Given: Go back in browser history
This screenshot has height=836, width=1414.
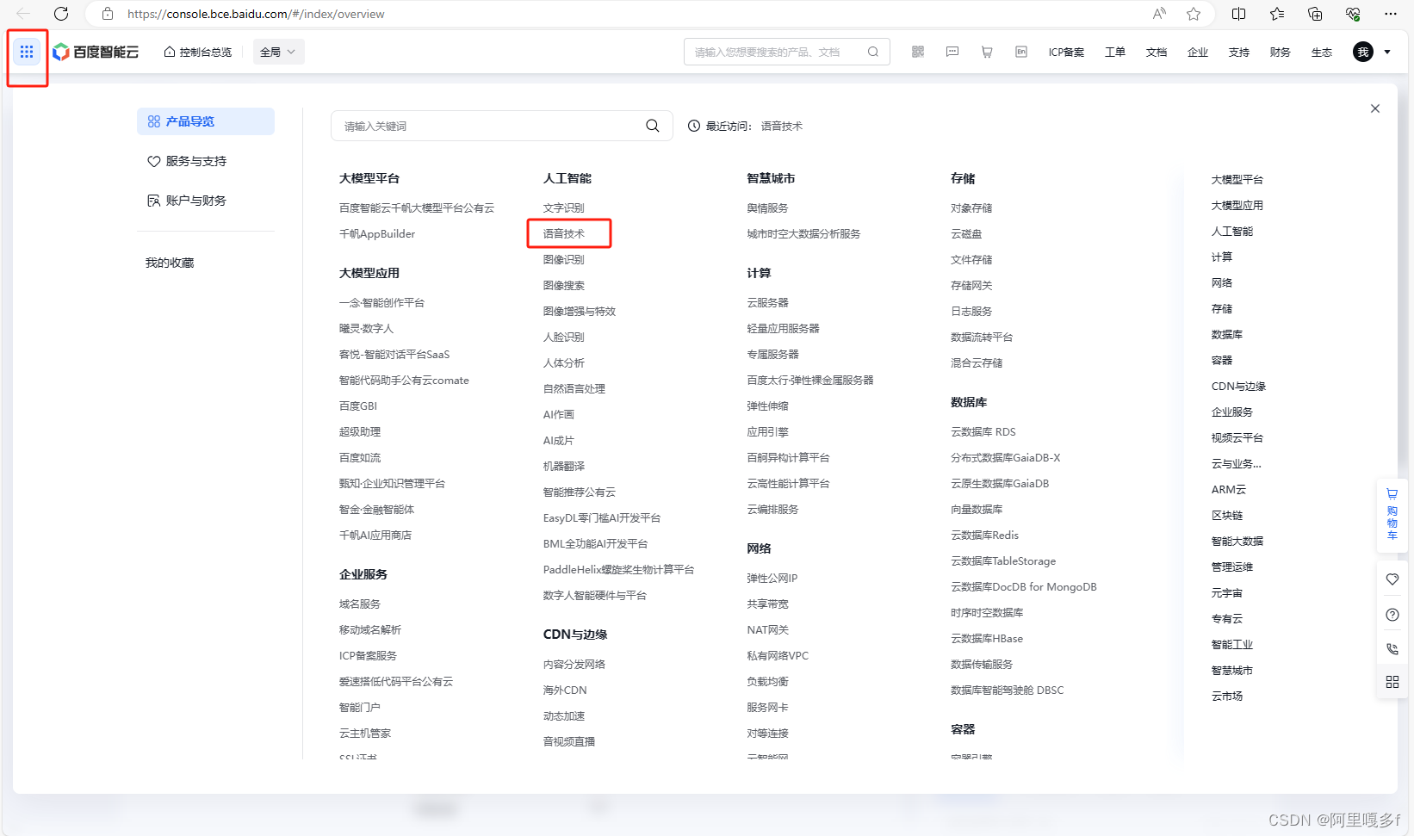Looking at the screenshot, I should pos(23,14).
